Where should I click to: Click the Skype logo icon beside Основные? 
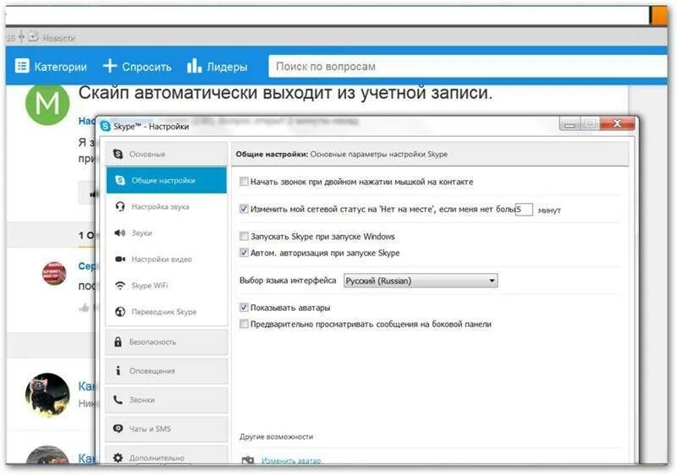coord(118,154)
